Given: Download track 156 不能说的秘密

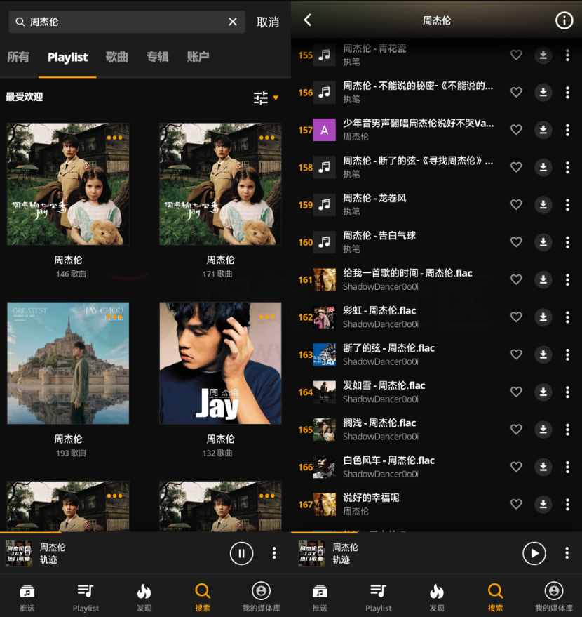Looking at the screenshot, I should tap(543, 93).
